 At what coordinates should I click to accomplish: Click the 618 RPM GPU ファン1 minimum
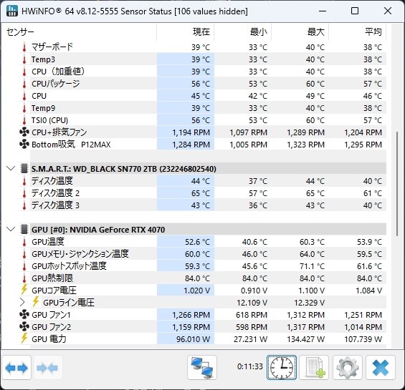click(x=252, y=315)
